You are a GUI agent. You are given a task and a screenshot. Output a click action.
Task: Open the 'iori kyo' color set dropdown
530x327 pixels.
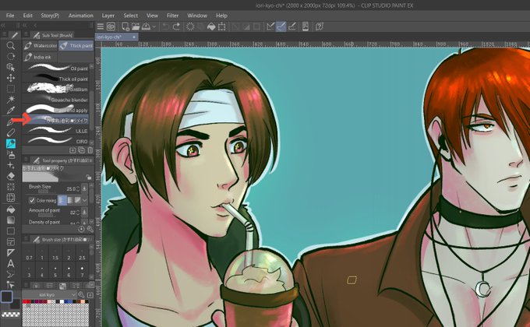(49, 294)
